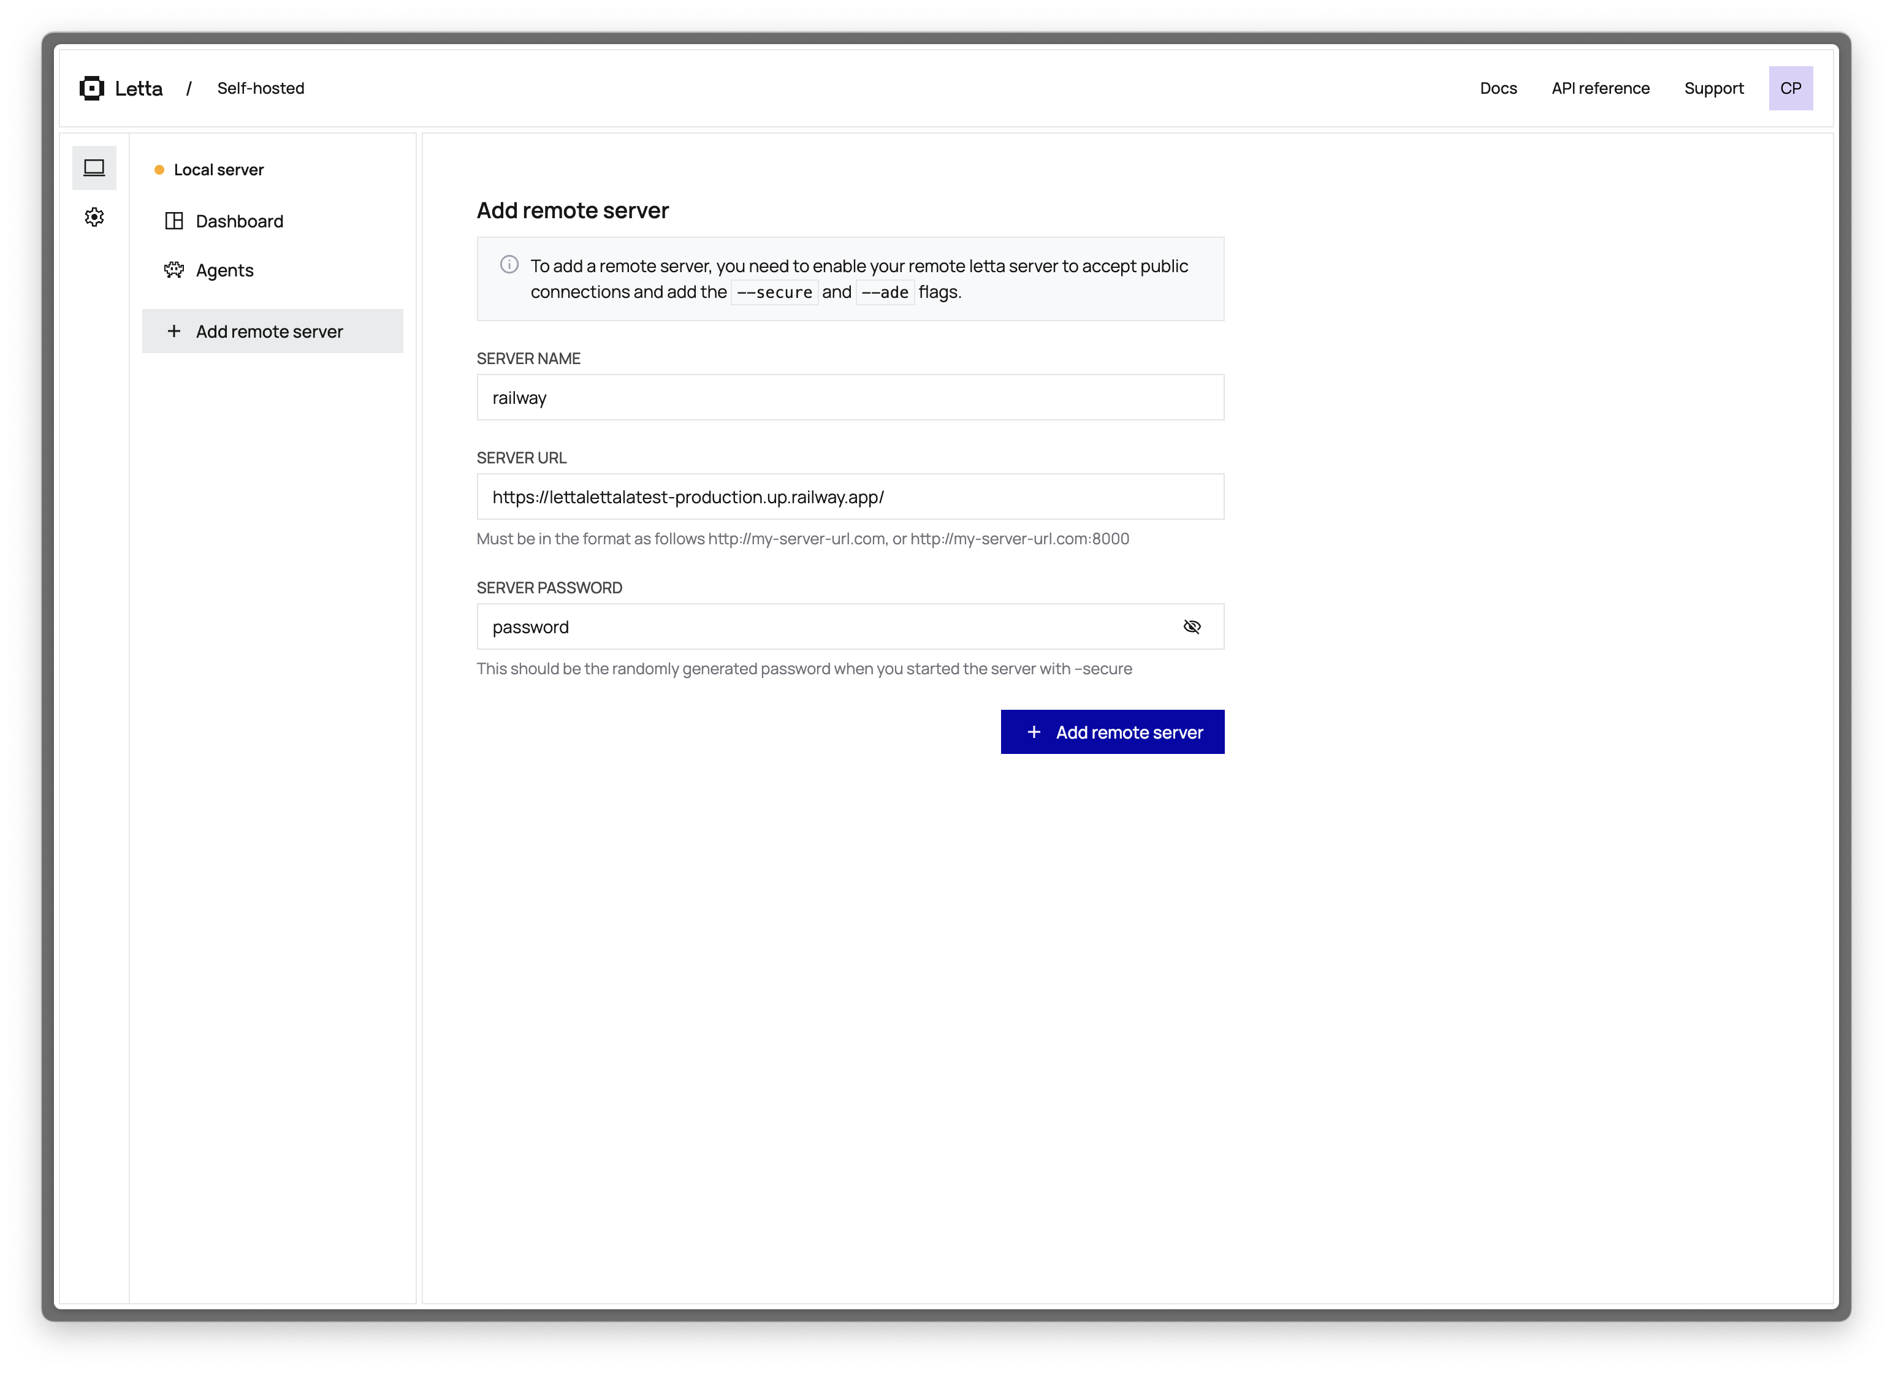The image size is (1893, 1373).
Task: Open the Support link
Action: click(1713, 88)
